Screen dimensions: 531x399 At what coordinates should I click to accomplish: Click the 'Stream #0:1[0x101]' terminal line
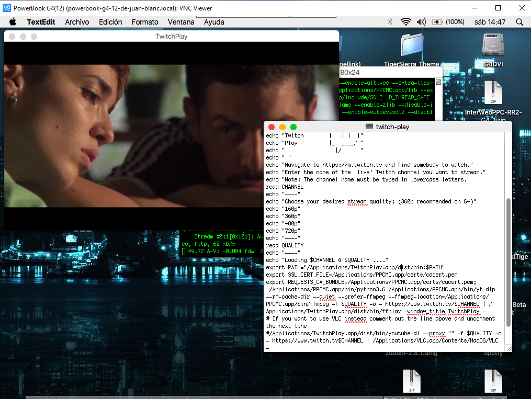click(229, 236)
